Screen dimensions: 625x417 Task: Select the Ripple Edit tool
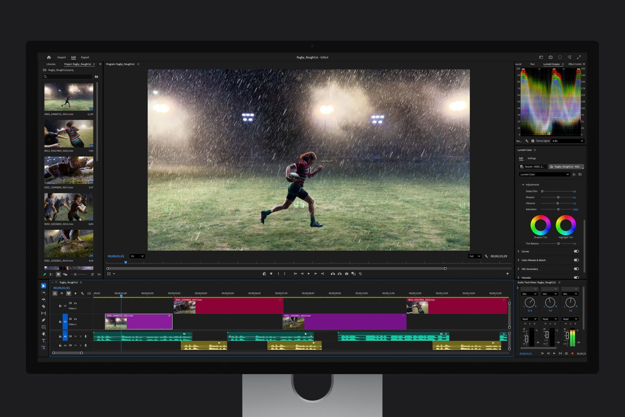[x=44, y=299]
